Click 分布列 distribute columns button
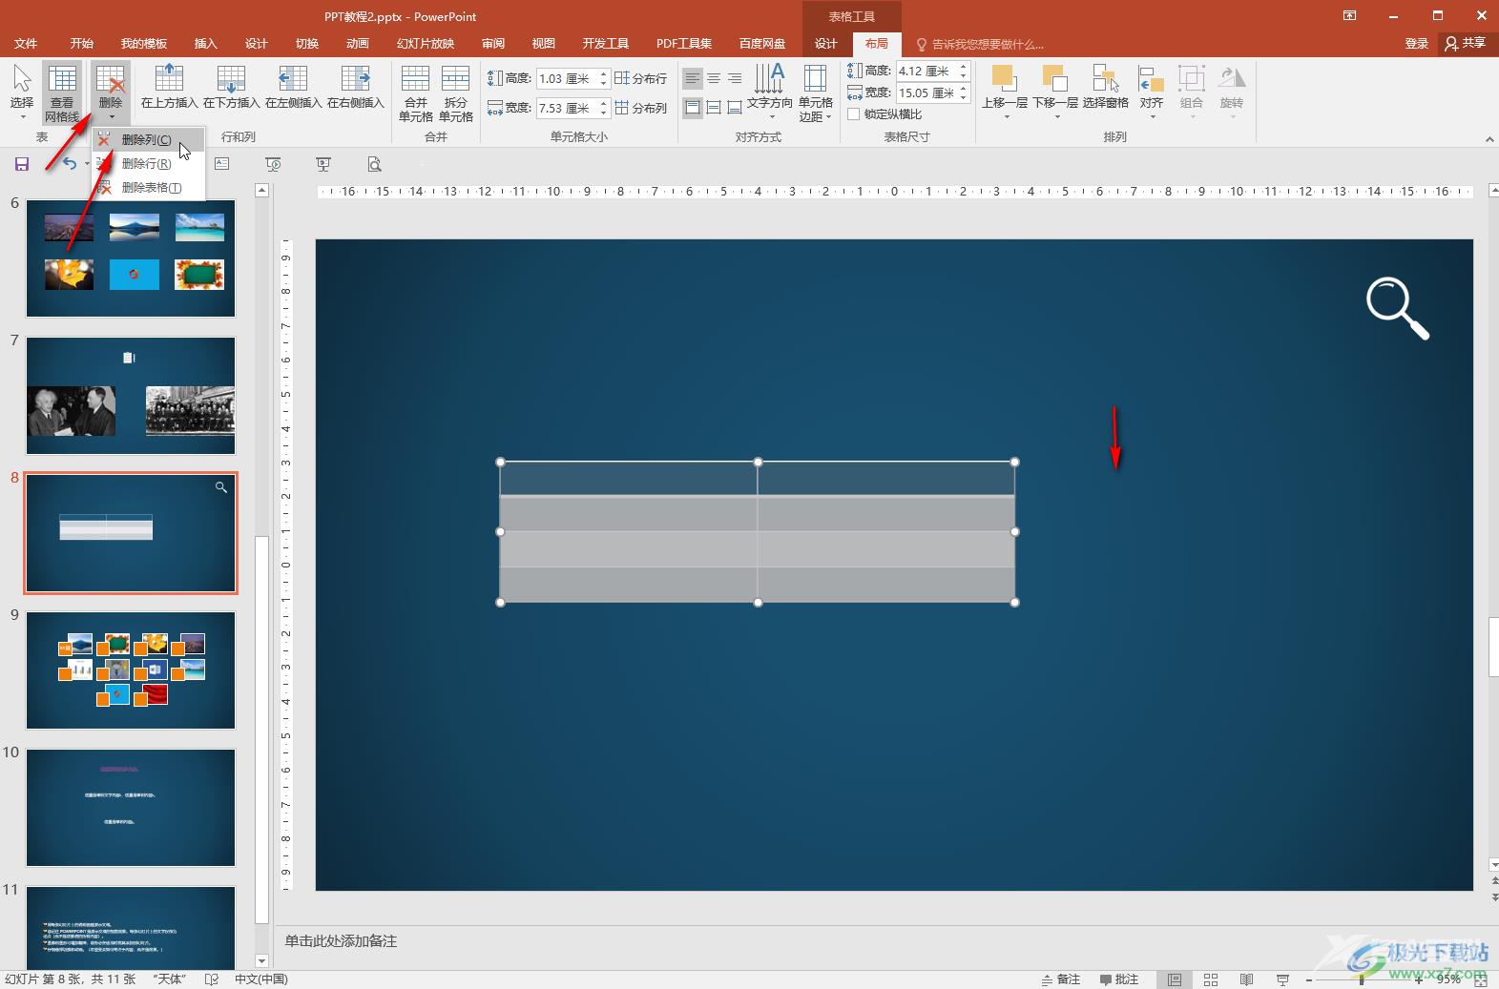This screenshot has height=989, width=1499. 641,109
